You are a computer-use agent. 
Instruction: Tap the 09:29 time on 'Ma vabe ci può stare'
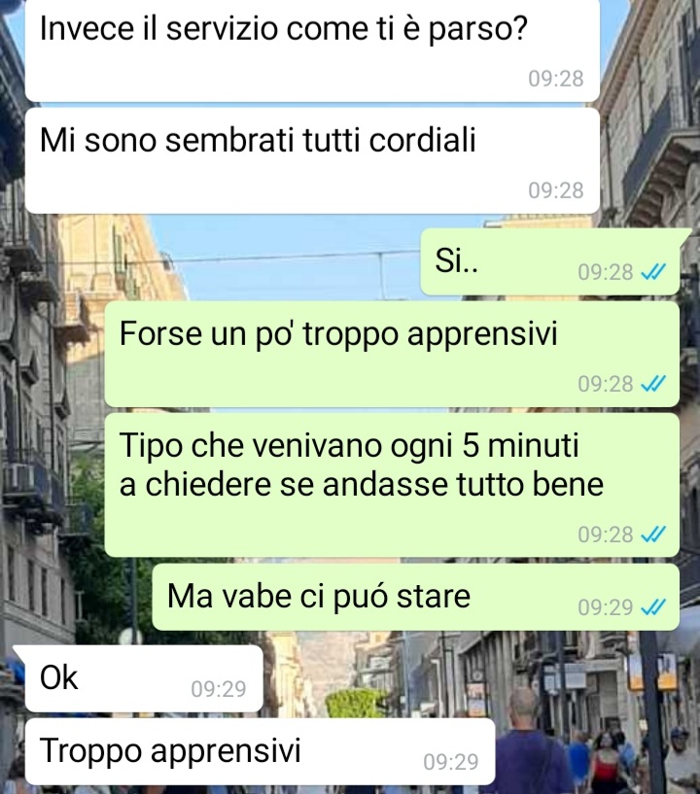point(606,607)
